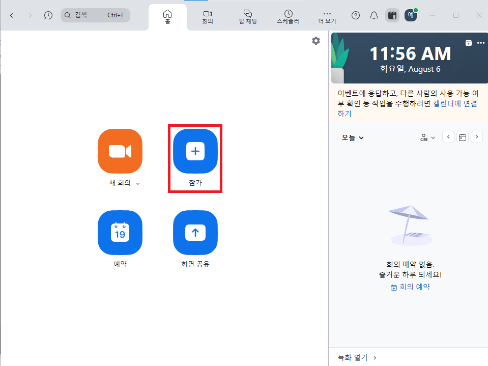Click the small calendar picker icon on right panel
The height and width of the screenshot is (366, 488).
(462, 137)
